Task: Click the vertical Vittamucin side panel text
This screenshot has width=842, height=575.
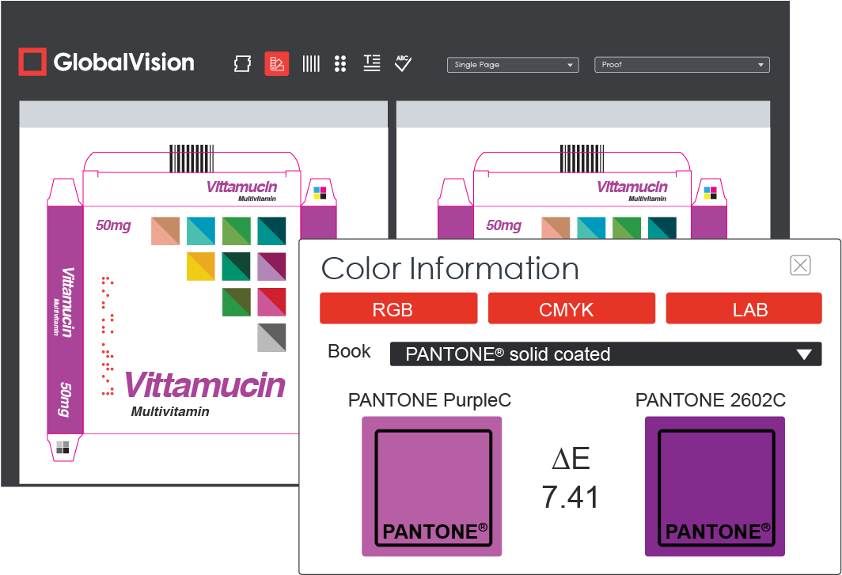Action: (x=66, y=302)
